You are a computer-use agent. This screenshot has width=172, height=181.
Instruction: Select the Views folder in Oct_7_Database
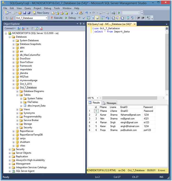[x=27, y=109]
